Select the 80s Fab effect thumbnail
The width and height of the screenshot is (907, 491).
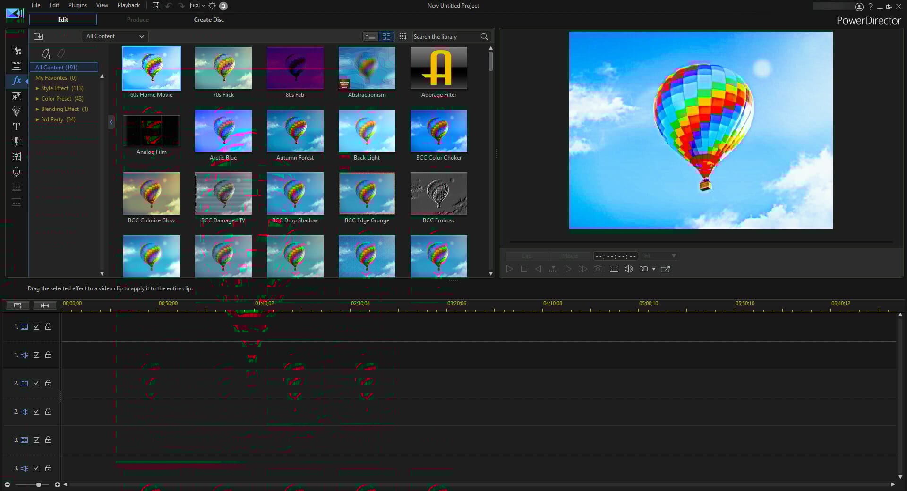coord(295,68)
